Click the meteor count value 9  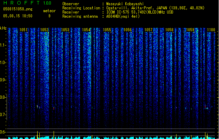49,16
